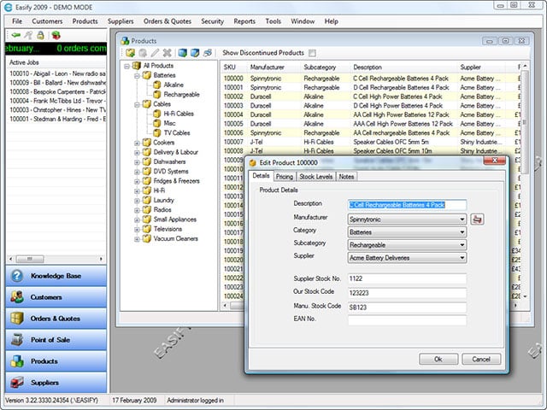This screenshot has width=547, height=410.
Task: Collapse the Batteries tree node
Action: click(137, 76)
